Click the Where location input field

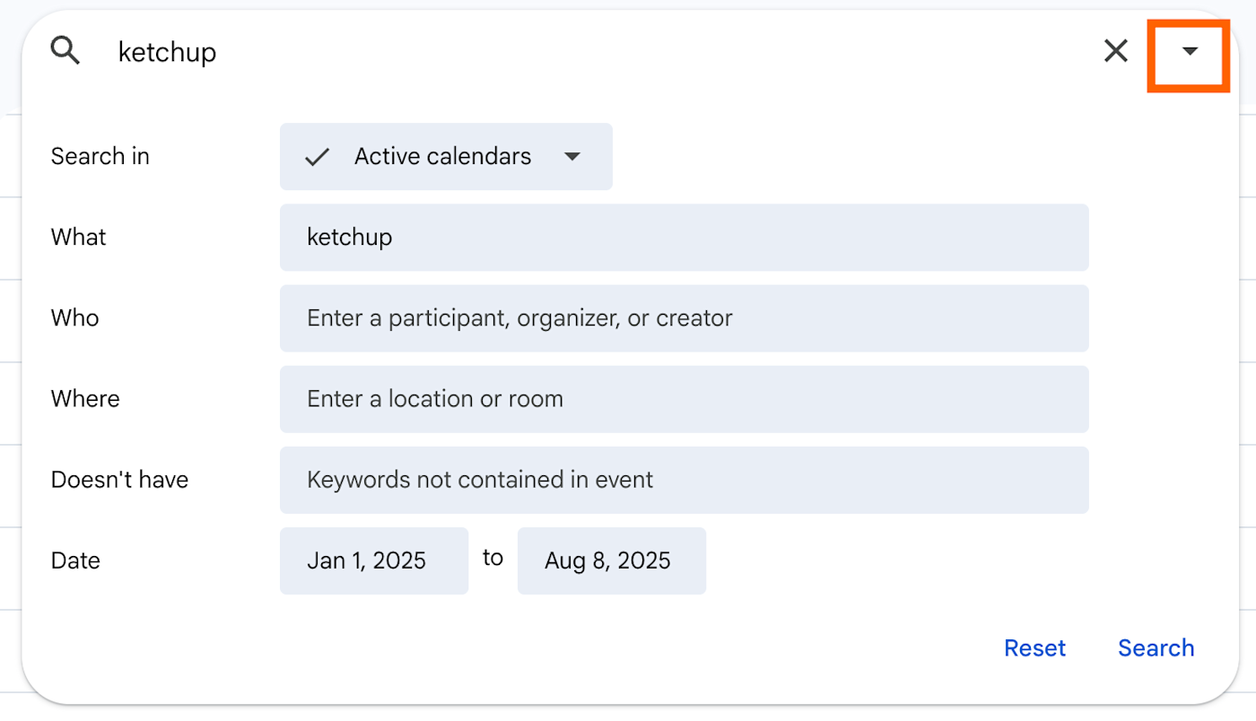click(684, 399)
